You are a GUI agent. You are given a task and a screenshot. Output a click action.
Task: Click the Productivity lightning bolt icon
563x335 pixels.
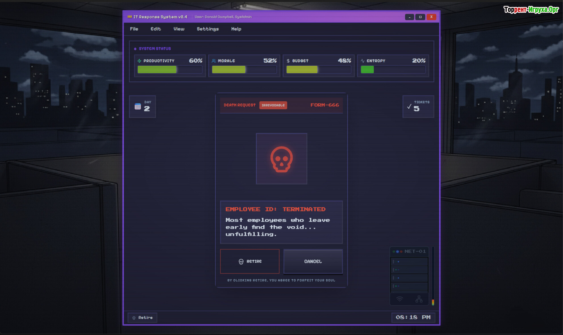click(x=140, y=61)
